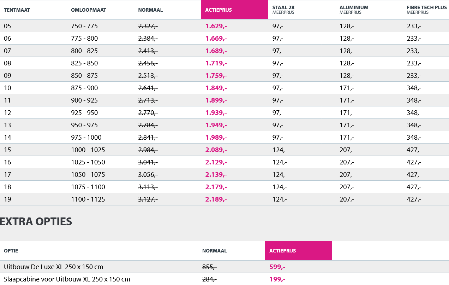Click the action price 2.189,-
Screen dimensions: 449x285
click(216, 199)
